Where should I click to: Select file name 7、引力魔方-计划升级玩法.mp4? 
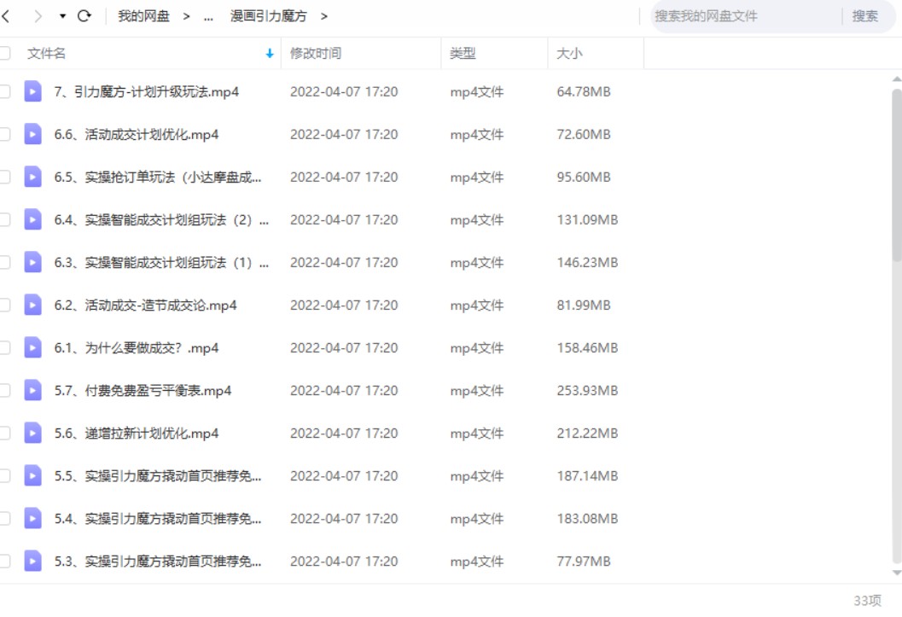coord(146,92)
